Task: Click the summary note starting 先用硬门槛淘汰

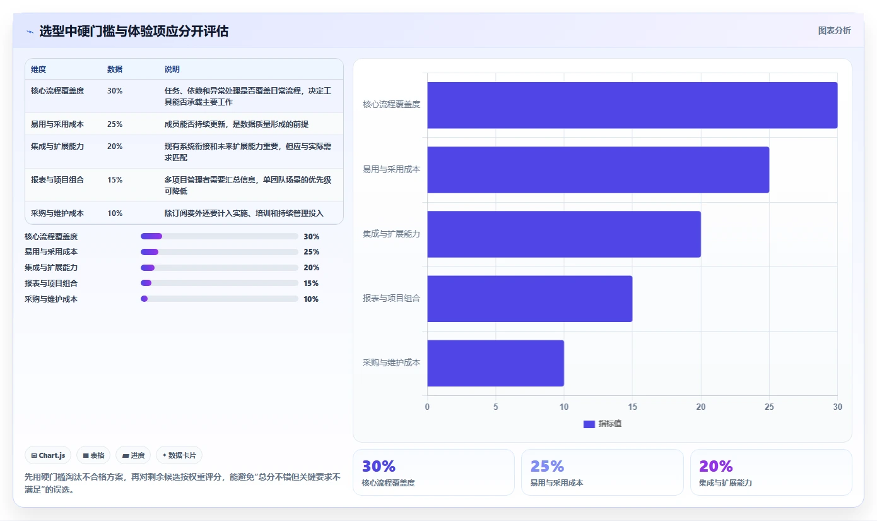Action: click(182, 483)
